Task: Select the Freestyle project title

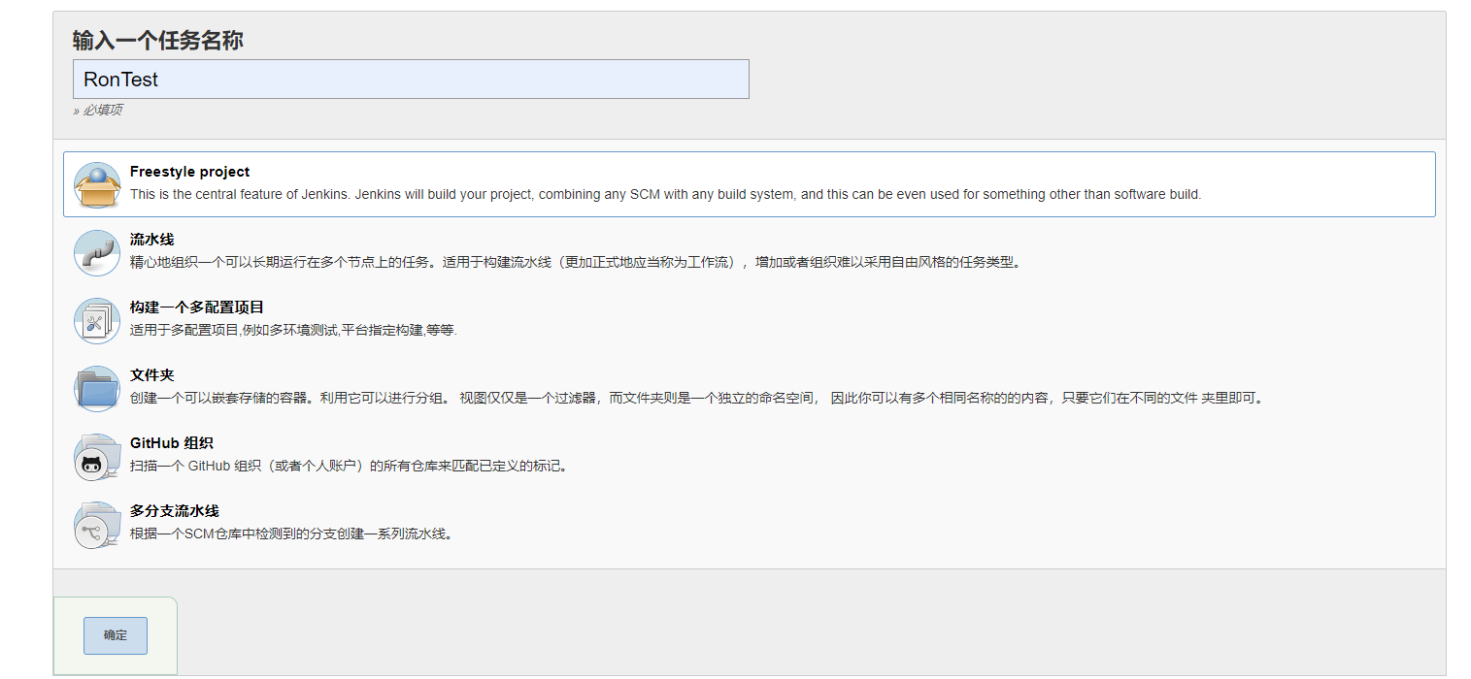Action: coord(189,172)
